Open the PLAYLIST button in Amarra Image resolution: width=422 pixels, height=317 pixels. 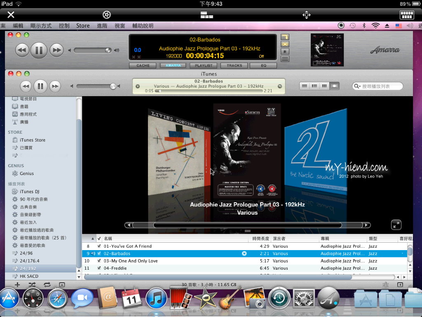pos(204,66)
